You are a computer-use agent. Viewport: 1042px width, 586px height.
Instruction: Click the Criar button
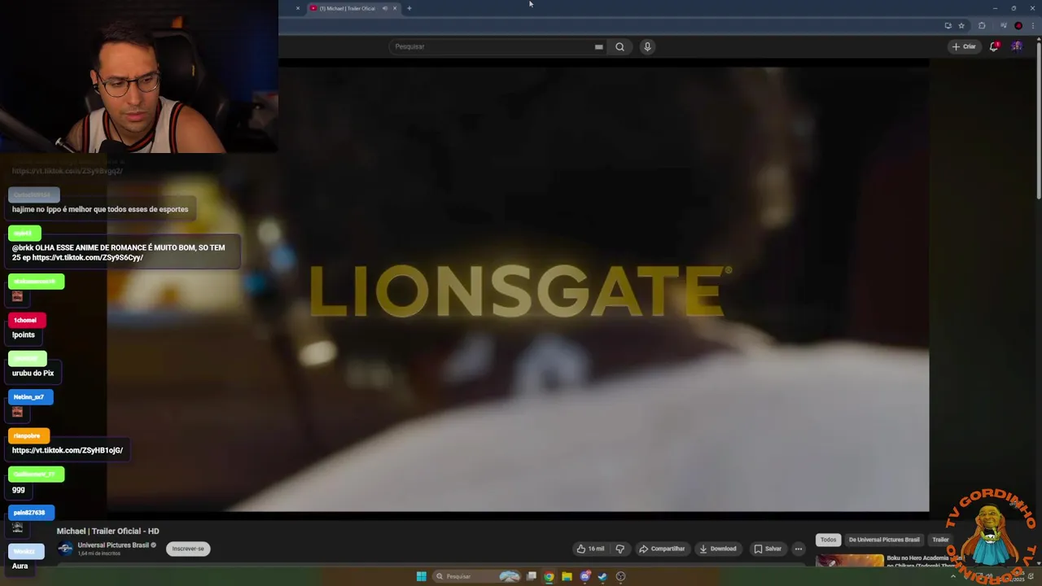tap(964, 46)
